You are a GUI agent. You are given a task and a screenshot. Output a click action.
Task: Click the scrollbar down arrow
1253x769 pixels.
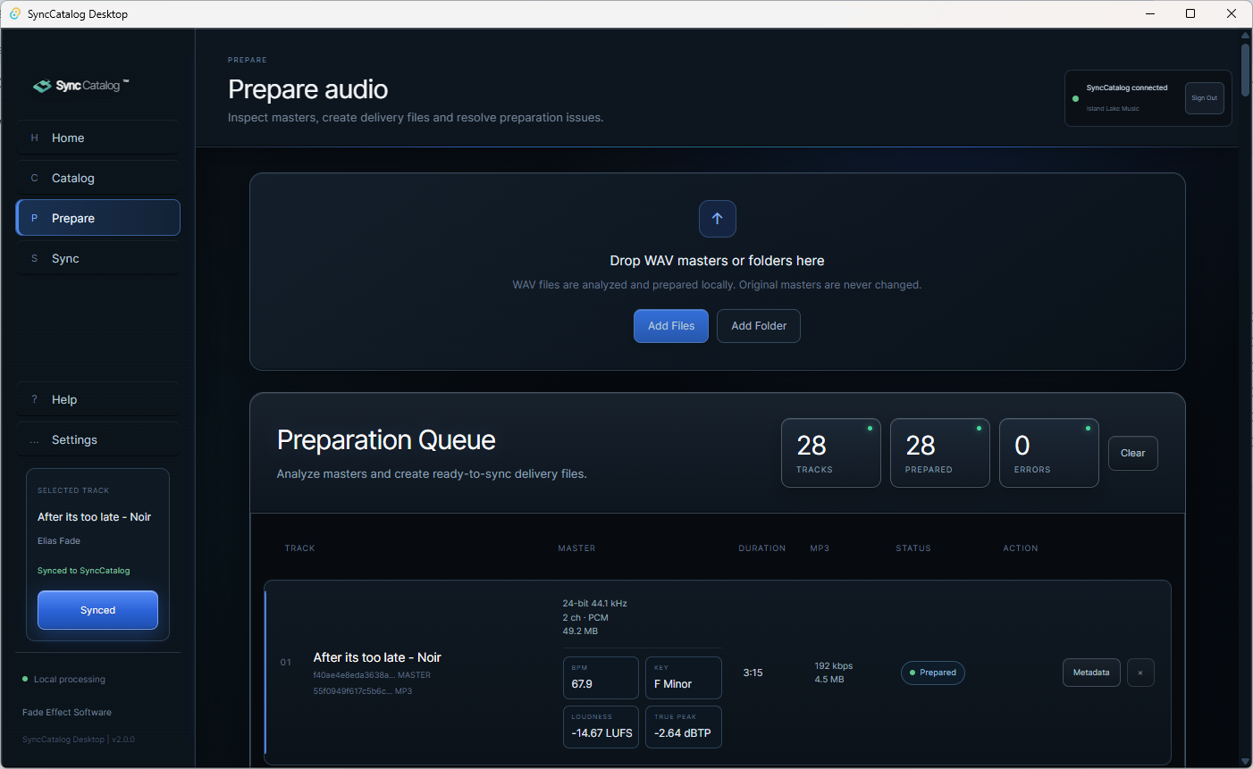tap(1245, 762)
